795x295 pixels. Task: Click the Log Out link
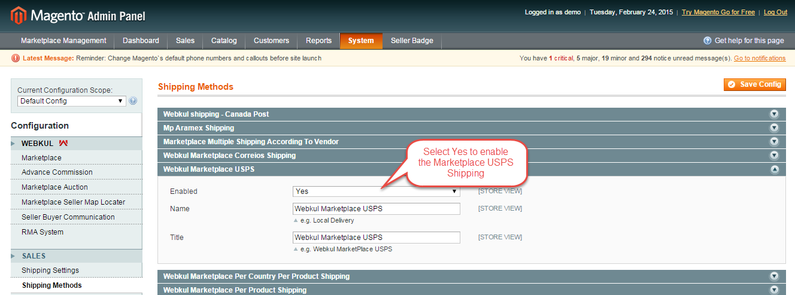click(775, 12)
